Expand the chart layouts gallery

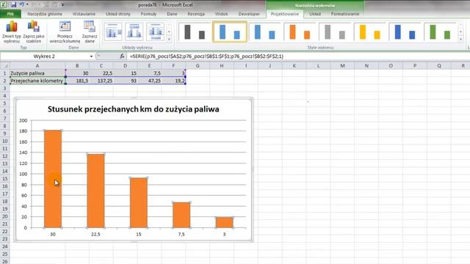click(x=169, y=39)
